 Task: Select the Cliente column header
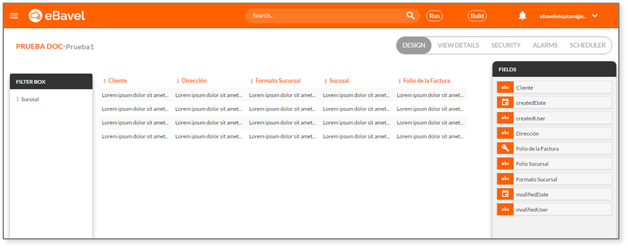pyautogui.click(x=117, y=80)
